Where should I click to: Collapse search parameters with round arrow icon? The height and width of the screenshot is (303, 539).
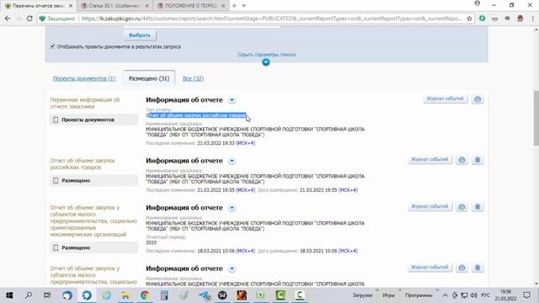point(266,62)
